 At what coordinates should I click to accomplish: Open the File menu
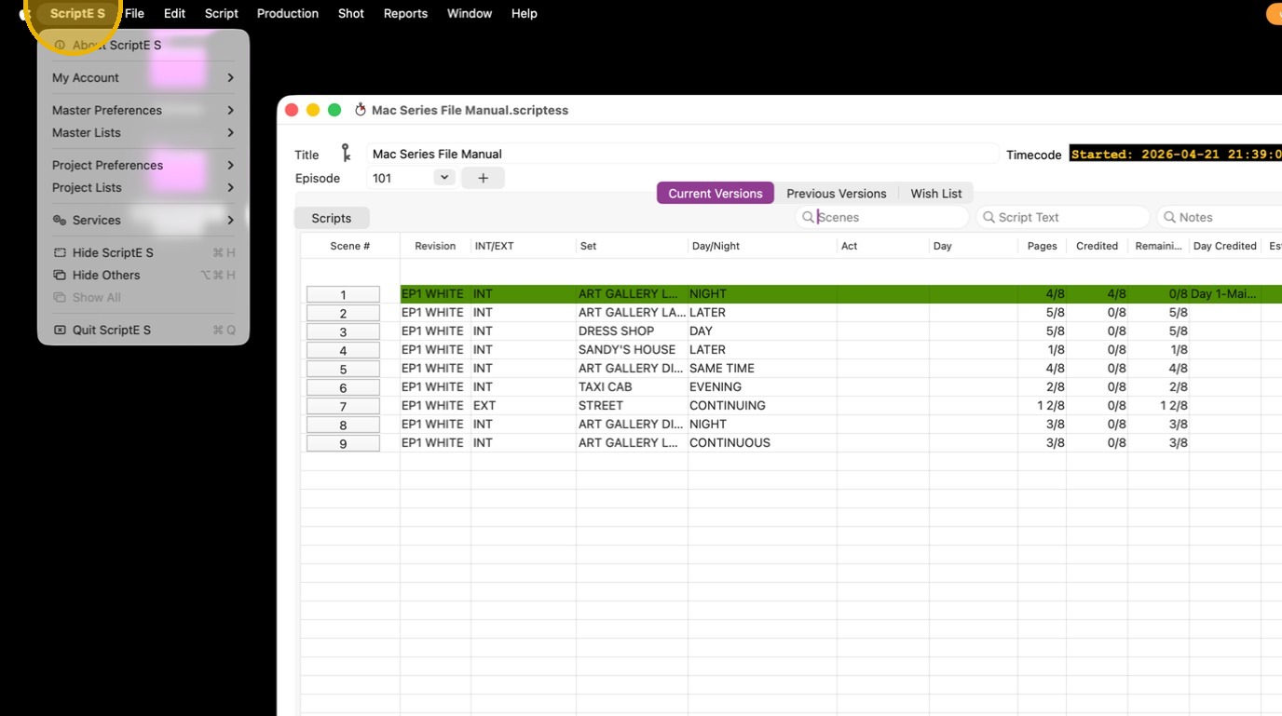[x=134, y=13]
